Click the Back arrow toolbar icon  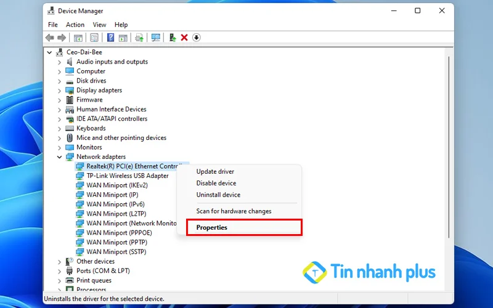[x=49, y=38]
